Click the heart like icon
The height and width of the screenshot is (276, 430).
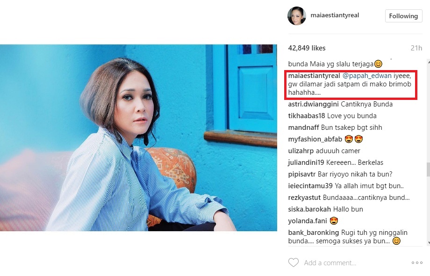[293, 262]
